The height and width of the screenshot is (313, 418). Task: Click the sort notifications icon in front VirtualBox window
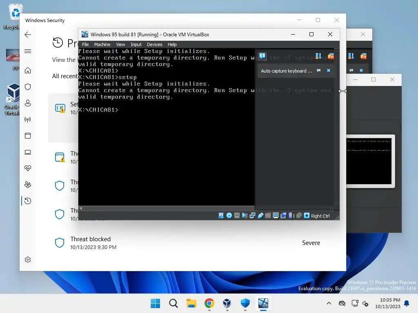[318, 56]
